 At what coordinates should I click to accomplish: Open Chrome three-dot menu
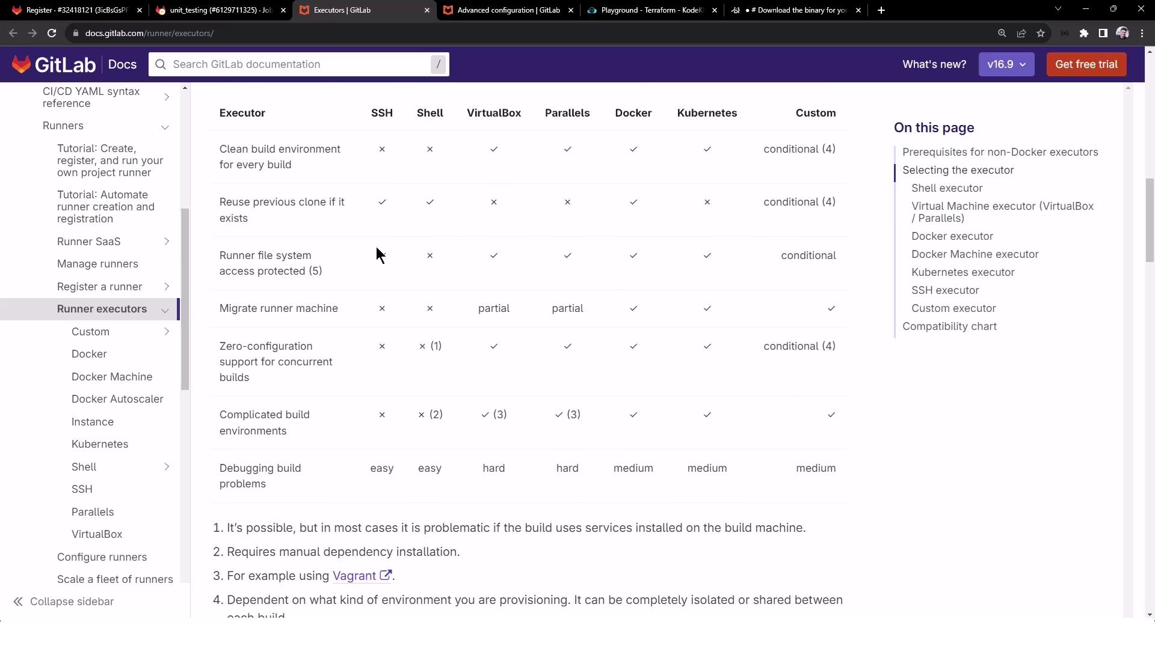coord(1142,33)
